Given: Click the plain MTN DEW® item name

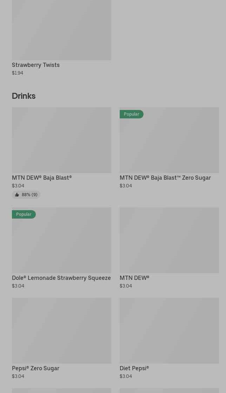Looking at the screenshot, I should tap(134, 278).
